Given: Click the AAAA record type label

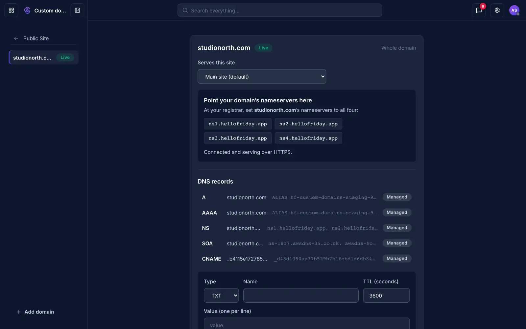Looking at the screenshot, I should click(x=209, y=213).
